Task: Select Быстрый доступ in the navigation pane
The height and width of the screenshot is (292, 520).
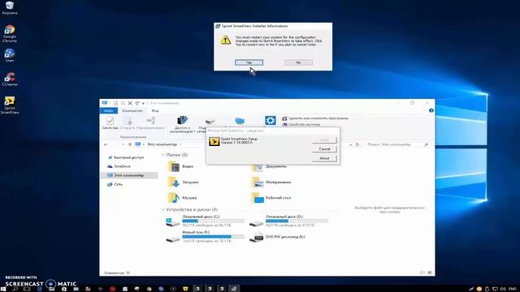Action: [x=128, y=157]
